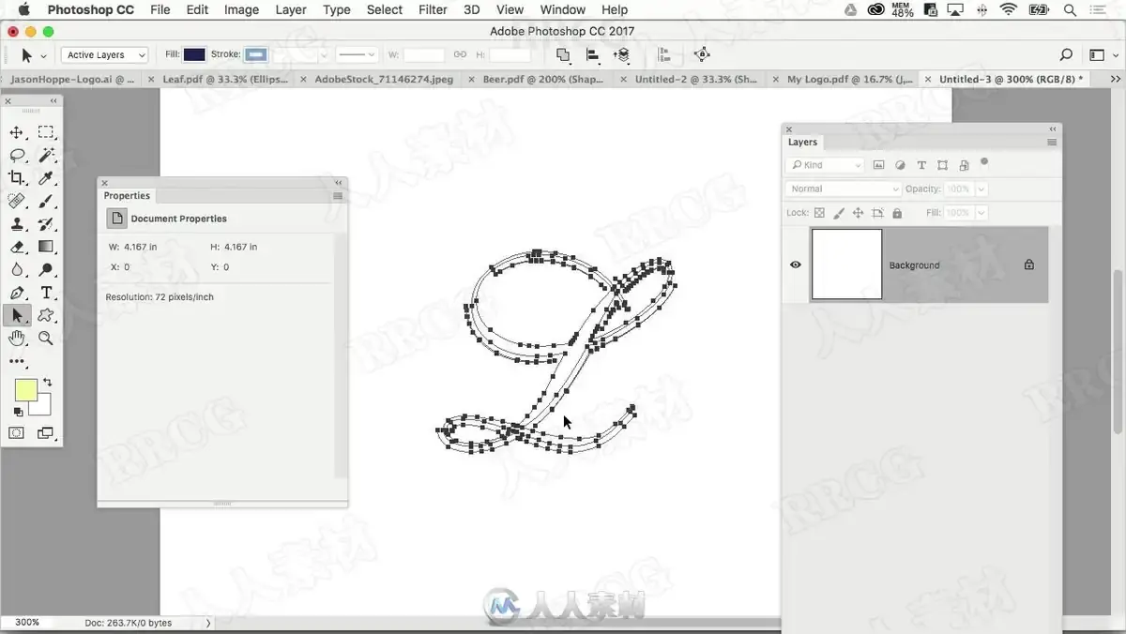
Task: Select the Hand tool
Action: pyautogui.click(x=17, y=339)
